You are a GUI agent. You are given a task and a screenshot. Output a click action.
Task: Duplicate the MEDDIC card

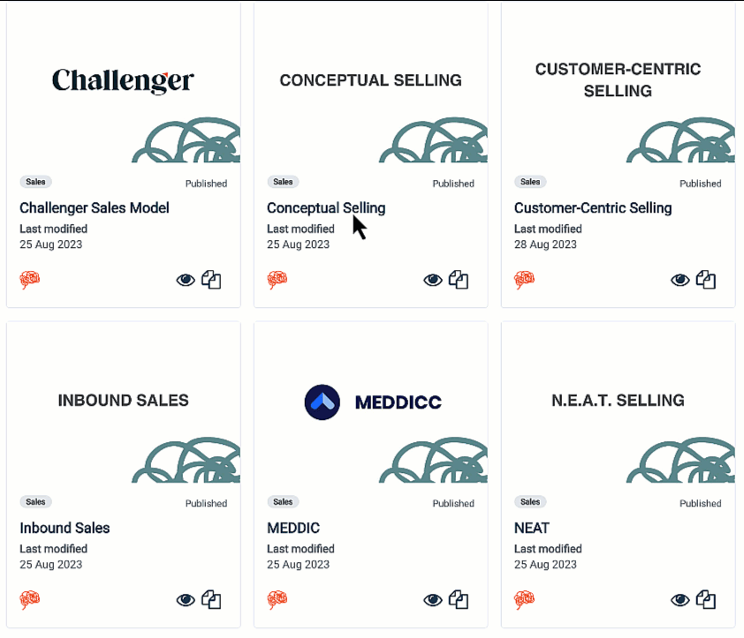click(x=459, y=600)
